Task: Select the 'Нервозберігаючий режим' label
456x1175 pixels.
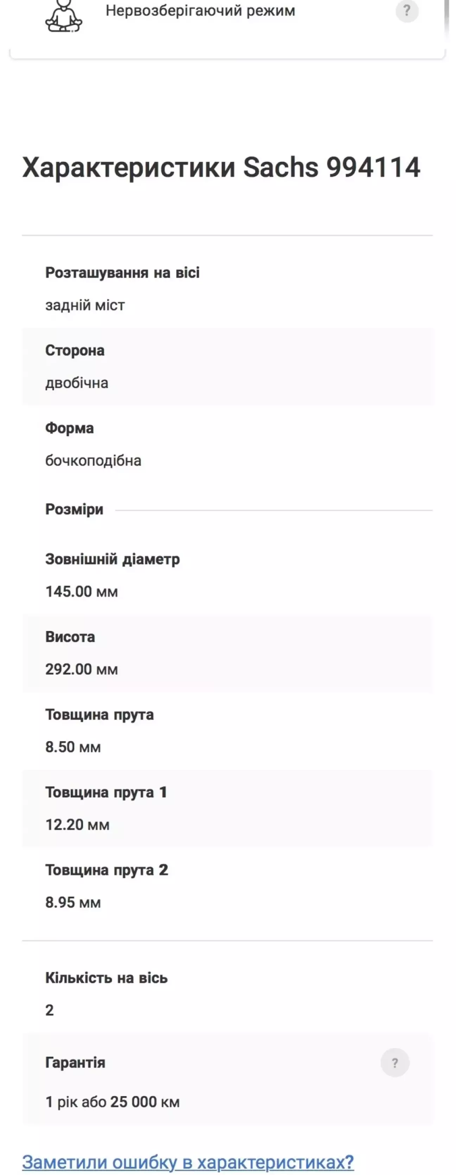Action: (200, 11)
